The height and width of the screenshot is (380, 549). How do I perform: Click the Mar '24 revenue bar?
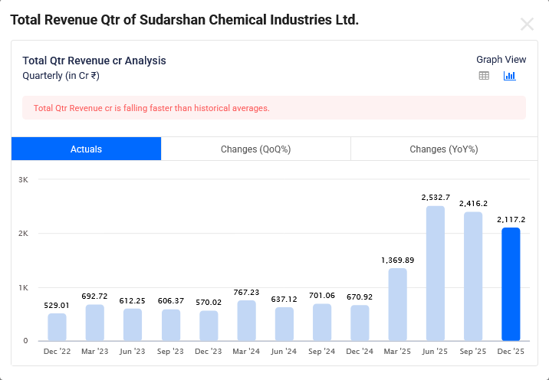click(x=246, y=320)
